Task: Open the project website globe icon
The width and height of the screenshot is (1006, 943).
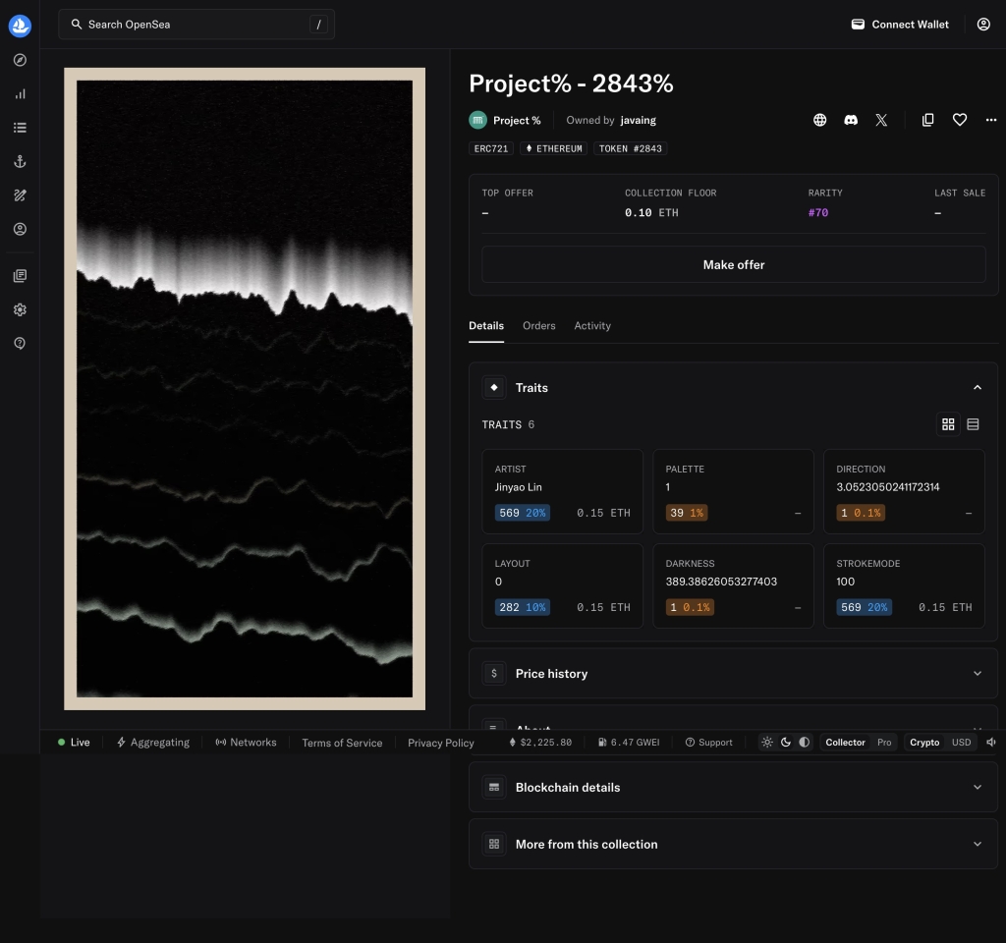Action: point(820,120)
